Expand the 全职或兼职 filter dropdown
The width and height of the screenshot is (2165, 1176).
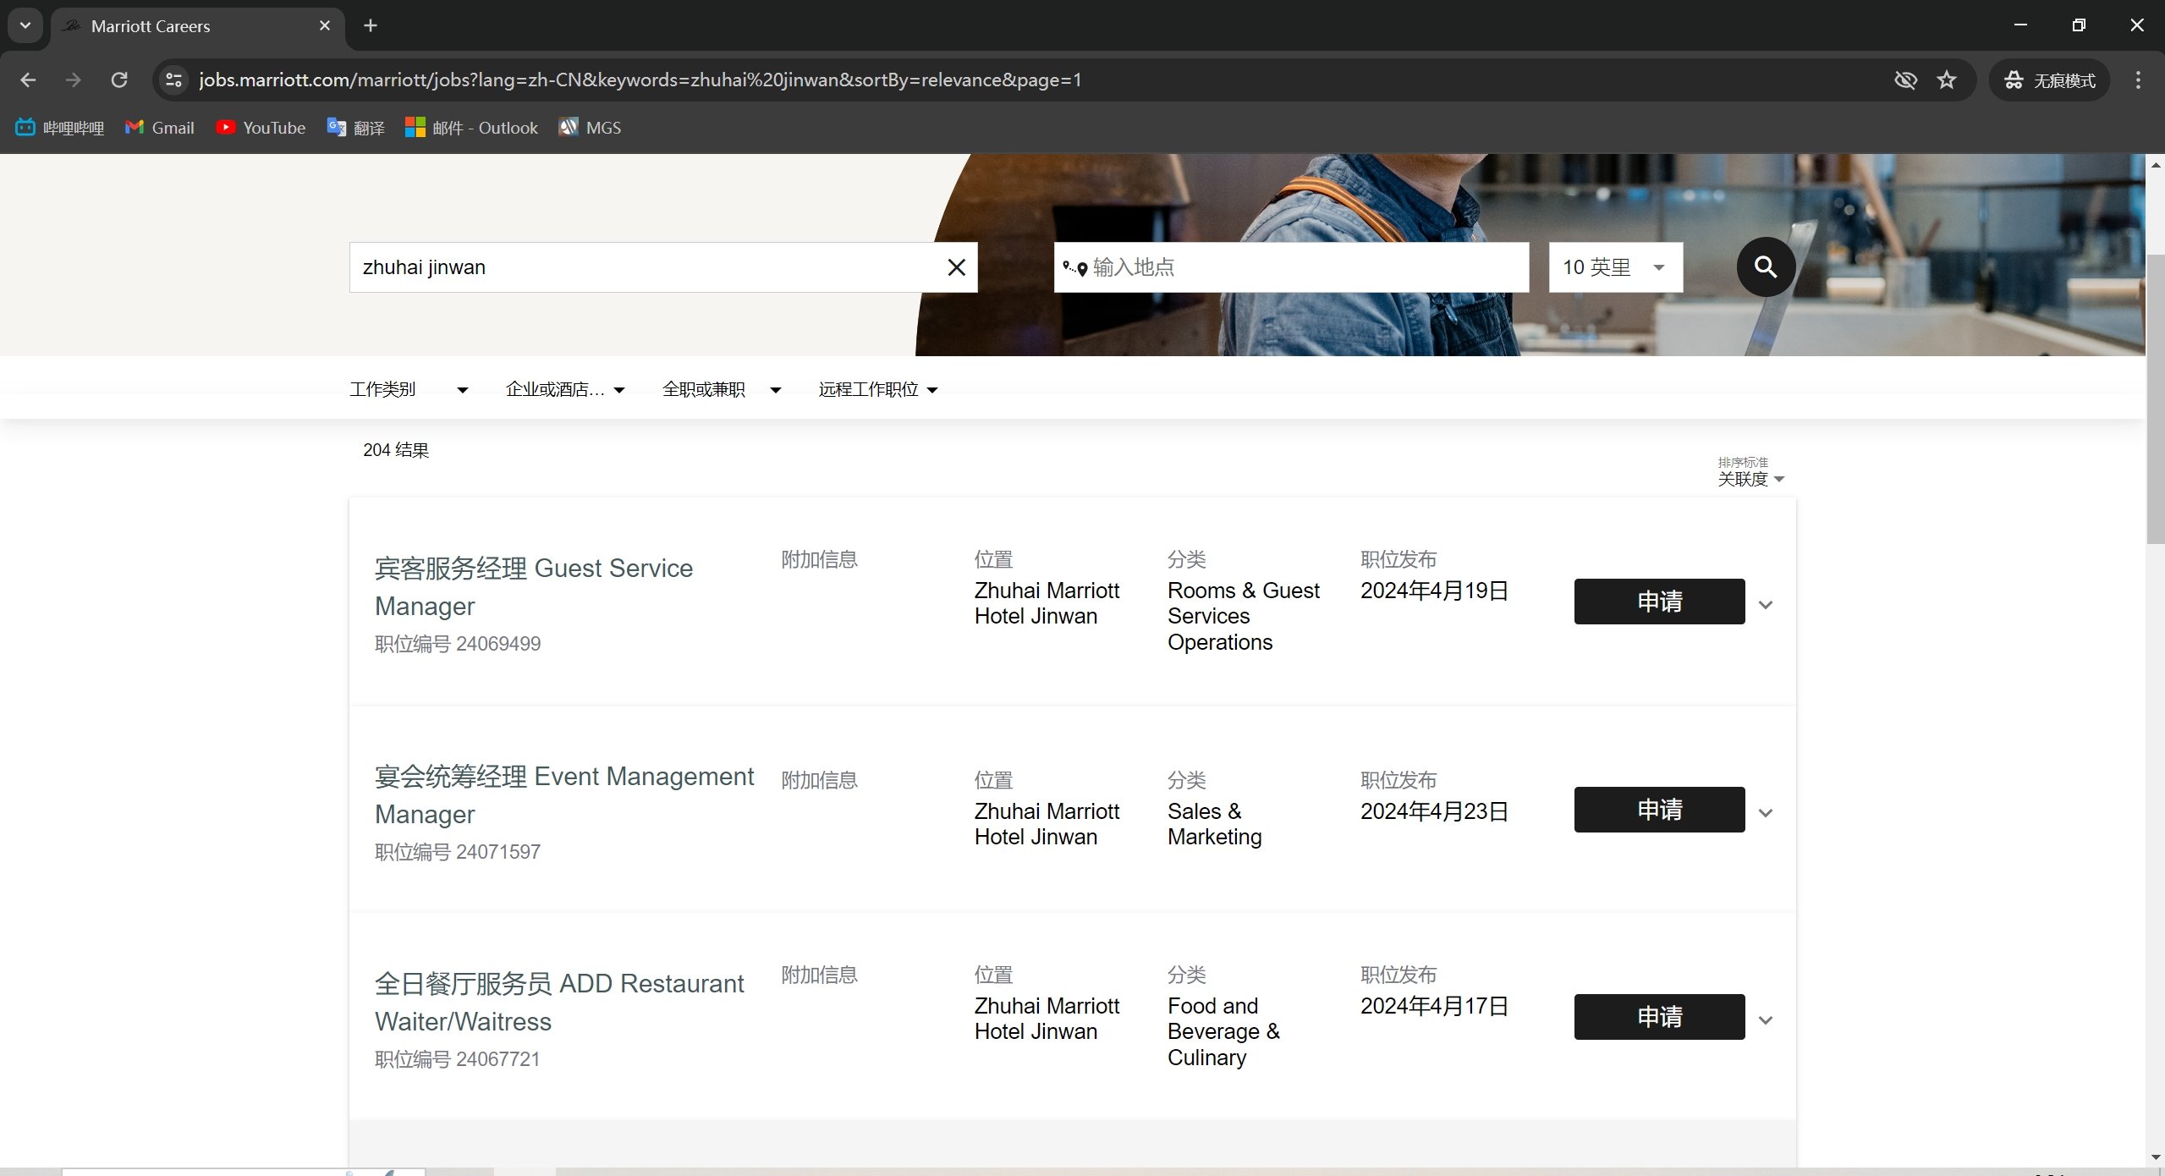(x=722, y=389)
